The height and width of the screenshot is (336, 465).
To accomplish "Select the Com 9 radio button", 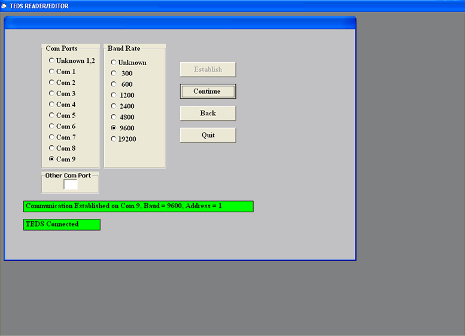I will click(51, 159).
